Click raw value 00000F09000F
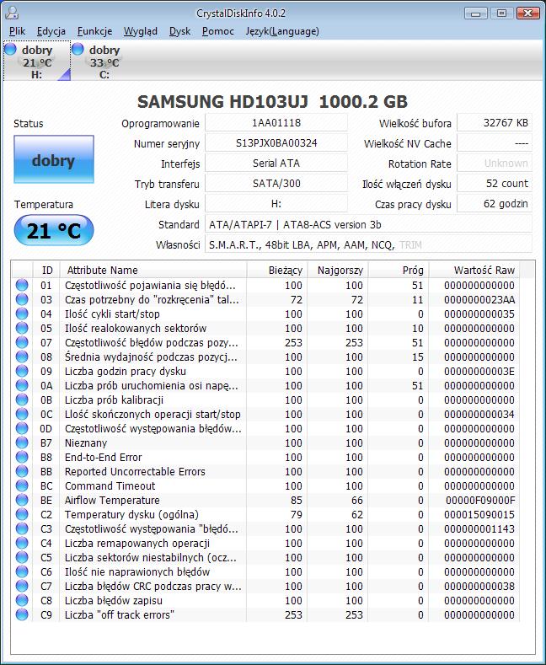546x665 pixels. pyautogui.click(x=480, y=501)
